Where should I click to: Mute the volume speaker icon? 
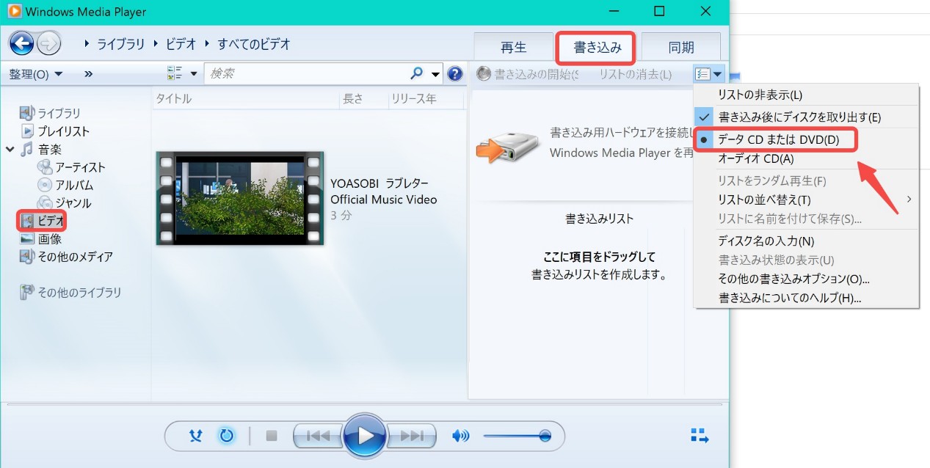pyautogui.click(x=460, y=436)
